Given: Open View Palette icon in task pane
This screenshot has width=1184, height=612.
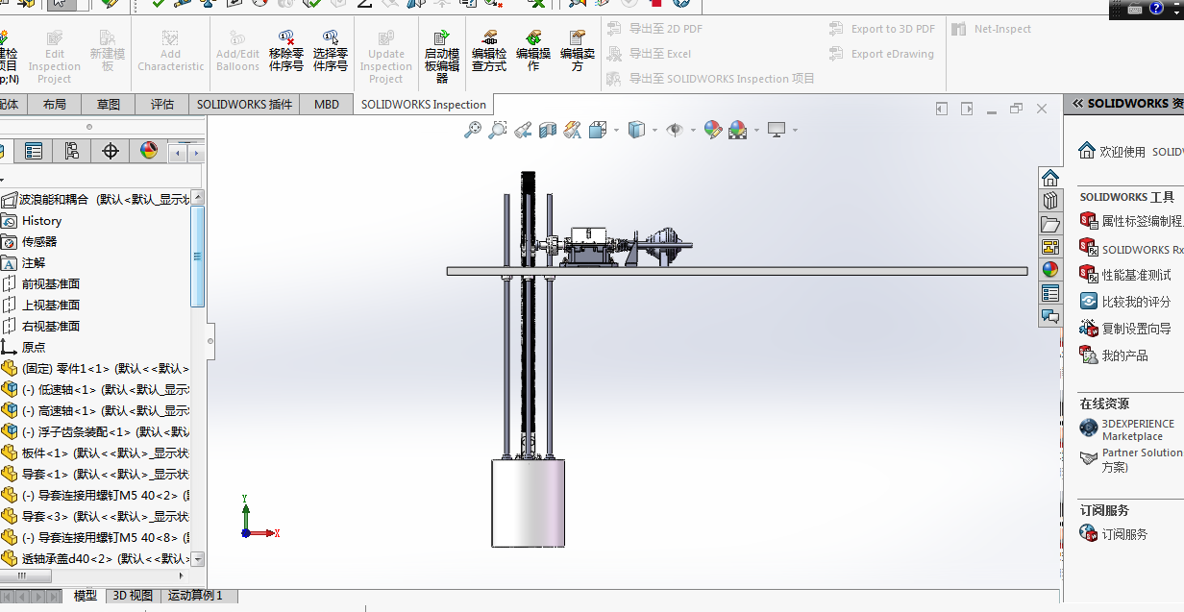Looking at the screenshot, I should coord(1050,247).
